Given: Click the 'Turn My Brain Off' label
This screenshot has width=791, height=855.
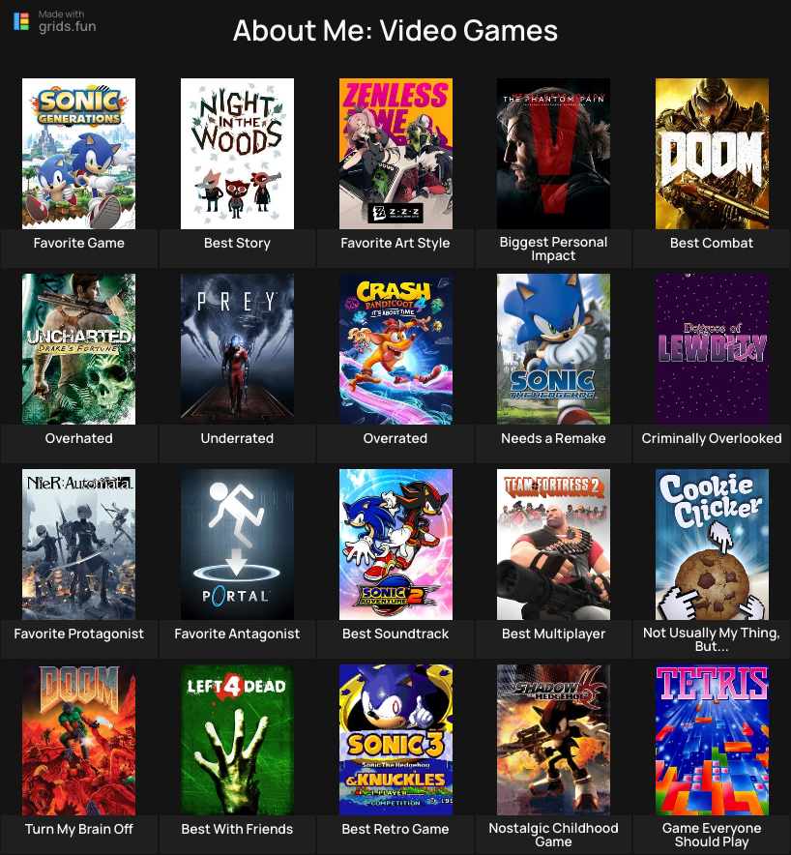Looking at the screenshot, I should tap(79, 830).
